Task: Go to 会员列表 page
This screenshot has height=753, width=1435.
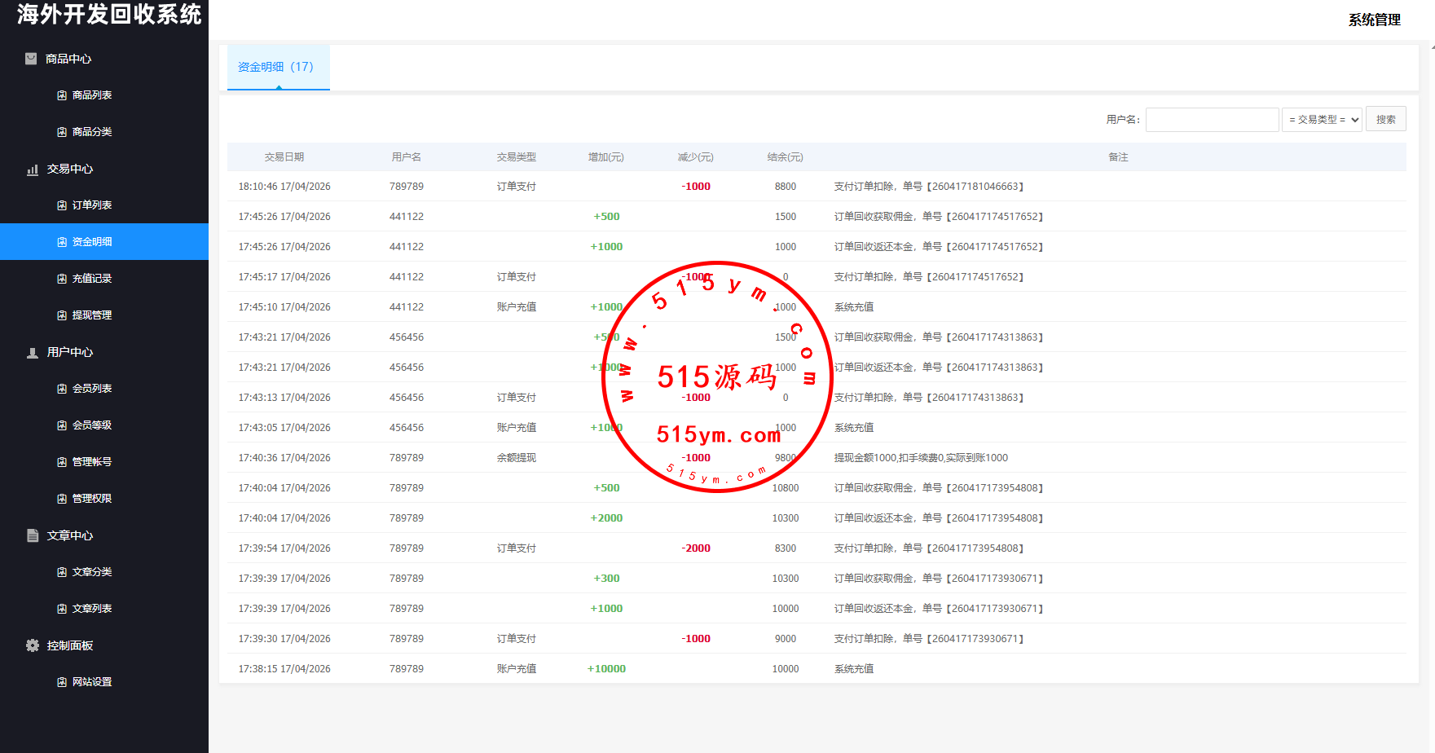Action: (x=92, y=389)
